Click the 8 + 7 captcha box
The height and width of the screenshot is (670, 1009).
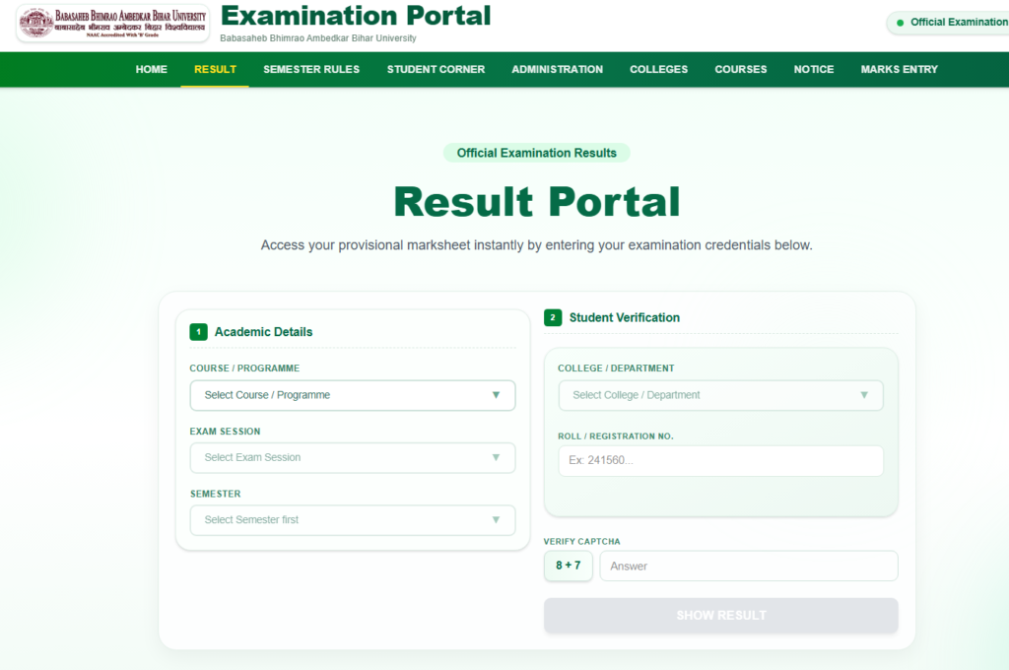click(569, 566)
